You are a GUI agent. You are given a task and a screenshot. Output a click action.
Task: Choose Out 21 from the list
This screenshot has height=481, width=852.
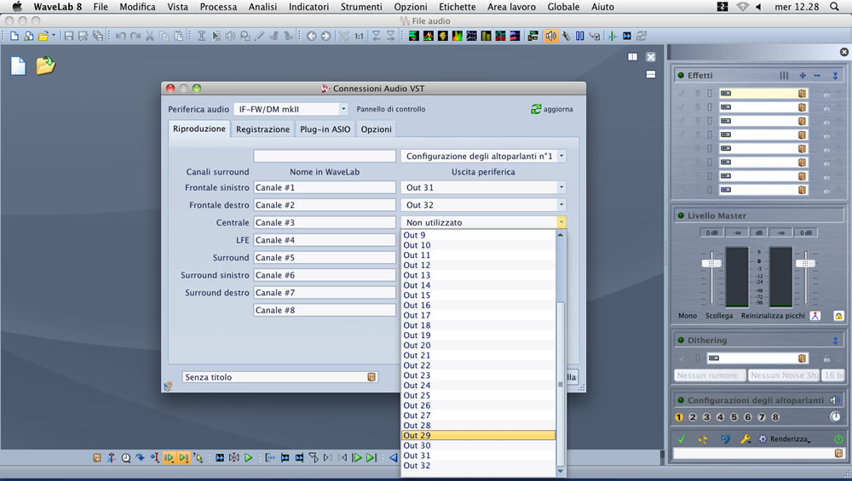pos(478,355)
